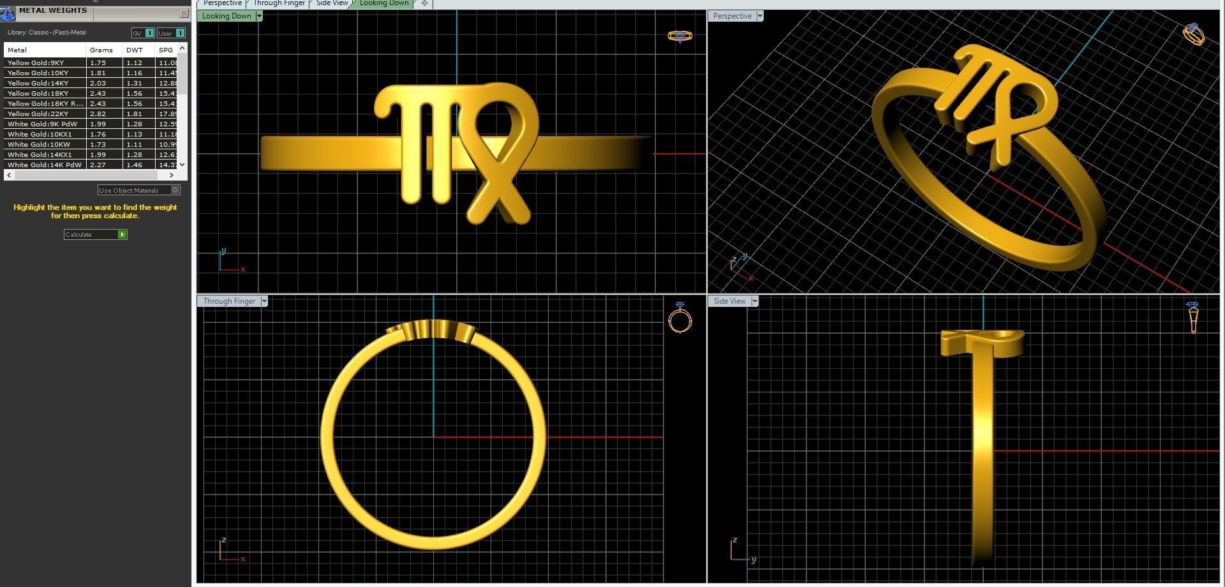
Task: Click the Metal column header
Action: (x=45, y=50)
